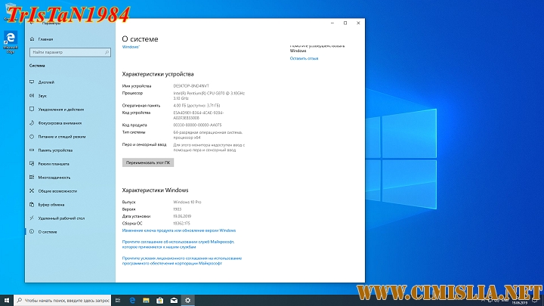Click the back arrow in Settings
This screenshot has height=306, width=544.
pos(32,23)
